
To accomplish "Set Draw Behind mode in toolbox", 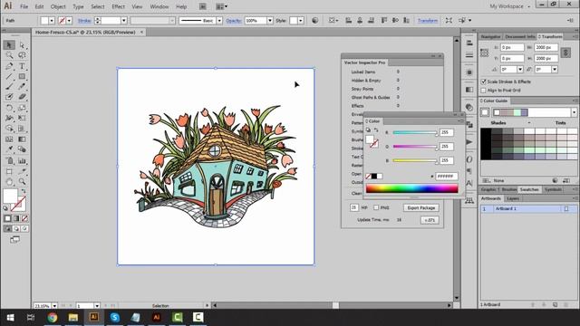I will pyautogui.click(x=16, y=229).
